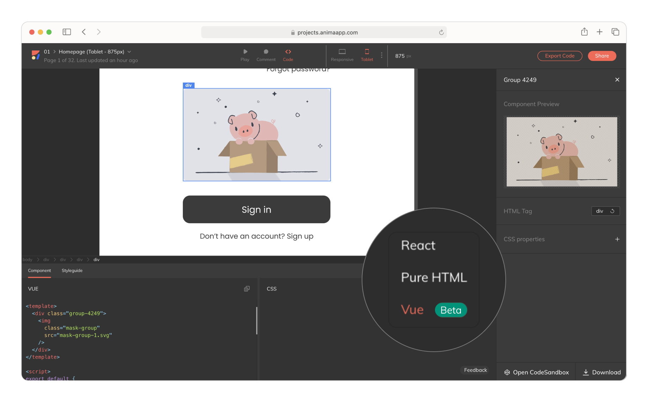The height and width of the screenshot is (402, 648).
Task: Close the Group 4249 panel
Action: [x=617, y=80]
